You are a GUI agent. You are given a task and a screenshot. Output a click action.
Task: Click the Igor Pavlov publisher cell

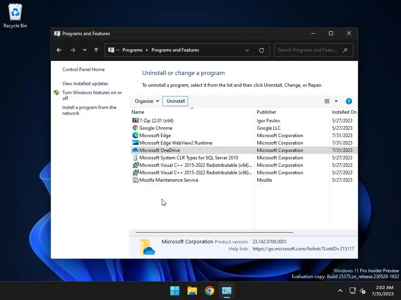point(268,120)
